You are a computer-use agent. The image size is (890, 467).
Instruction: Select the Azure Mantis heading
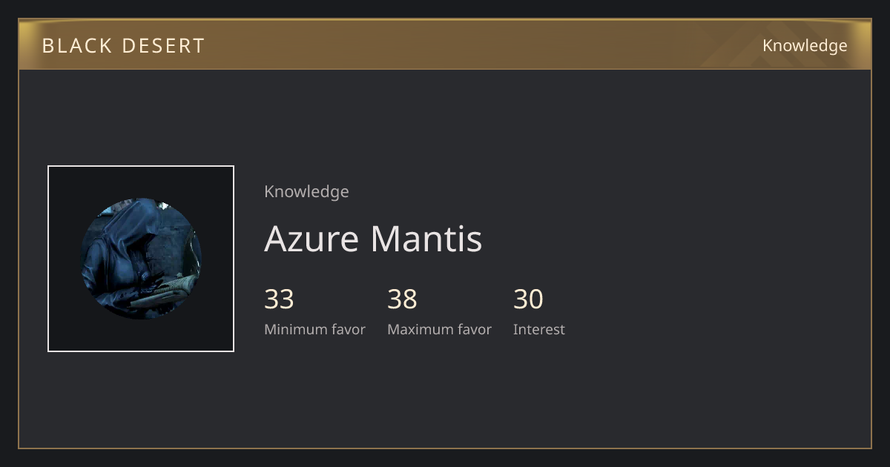[373, 239]
